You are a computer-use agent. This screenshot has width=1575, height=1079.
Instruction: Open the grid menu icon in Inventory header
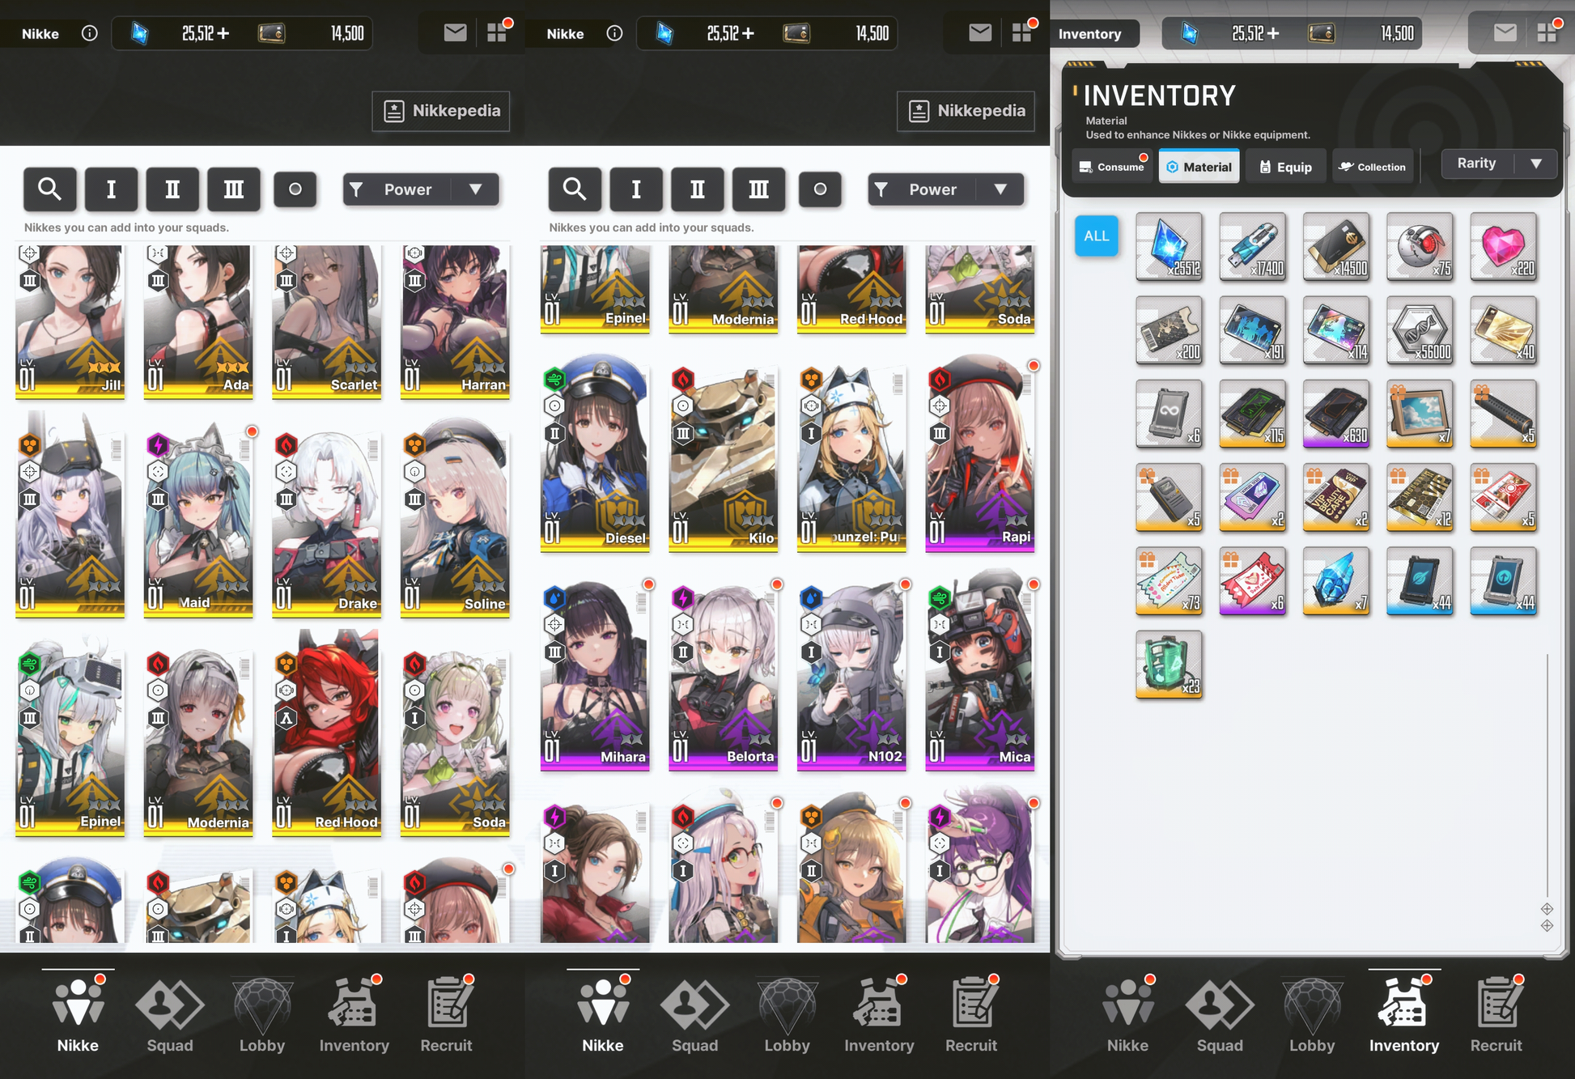tap(1547, 32)
